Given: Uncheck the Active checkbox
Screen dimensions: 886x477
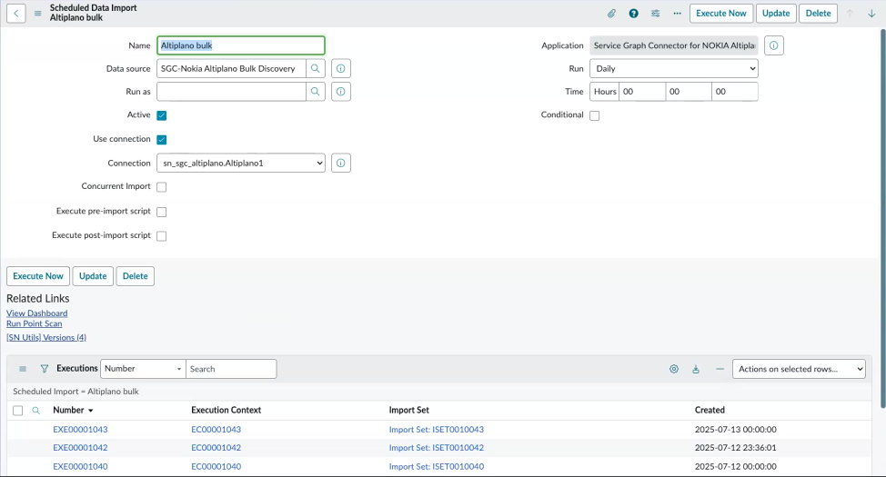Looking at the screenshot, I should 162,115.
